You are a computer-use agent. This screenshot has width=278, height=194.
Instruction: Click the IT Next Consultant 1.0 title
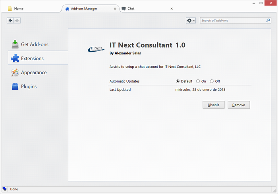coord(147,45)
